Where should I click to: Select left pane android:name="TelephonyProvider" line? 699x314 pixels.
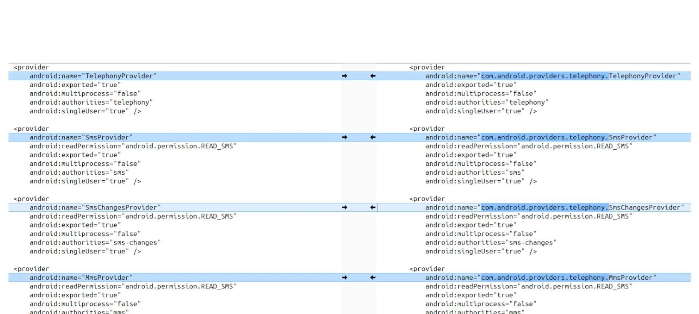pyautogui.click(x=93, y=76)
